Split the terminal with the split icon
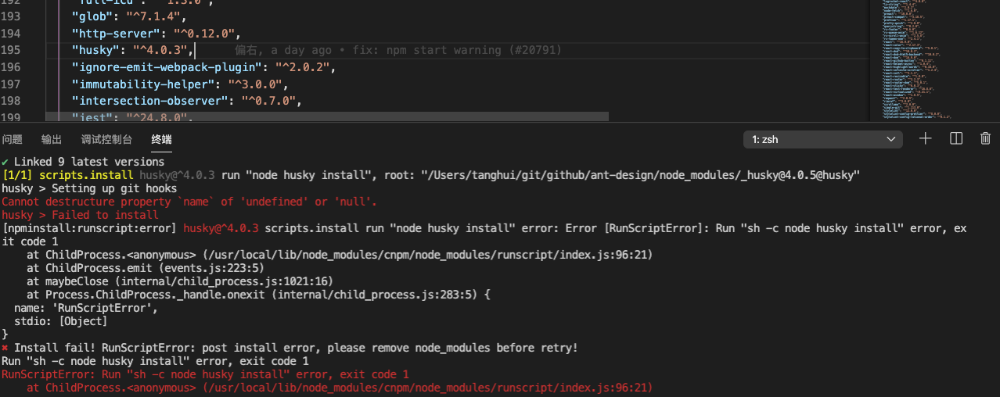Screen dimensions: 1000x397 coord(955,138)
